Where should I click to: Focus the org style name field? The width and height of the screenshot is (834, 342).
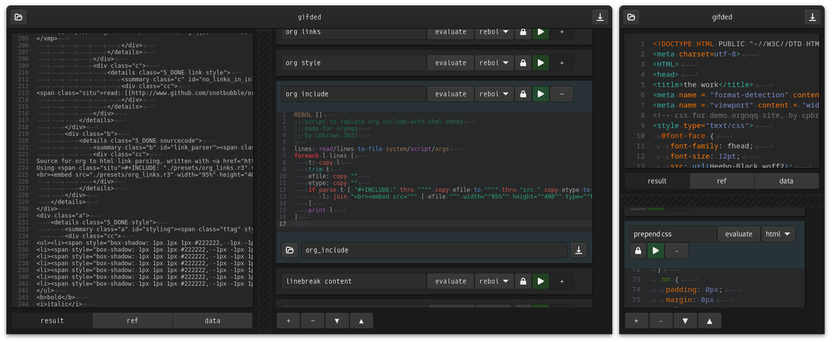354,63
